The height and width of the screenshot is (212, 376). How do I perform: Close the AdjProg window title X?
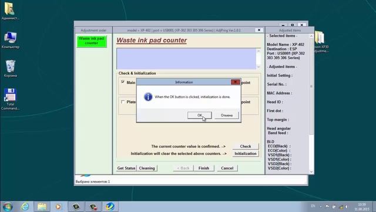coord(259,30)
